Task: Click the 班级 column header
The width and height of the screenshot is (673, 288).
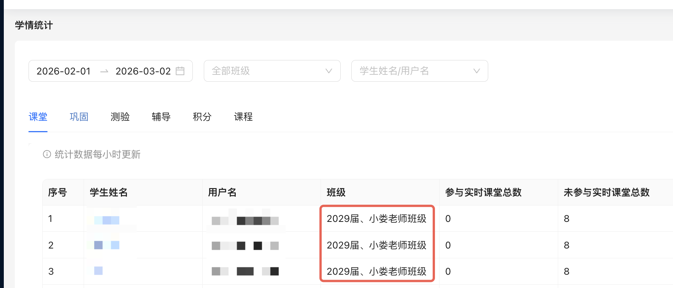Action: coord(336,192)
